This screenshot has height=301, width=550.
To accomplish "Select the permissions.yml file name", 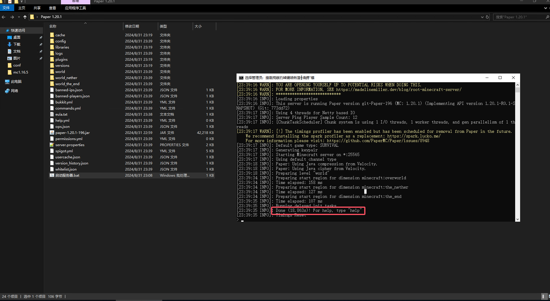I will [69, 139].
